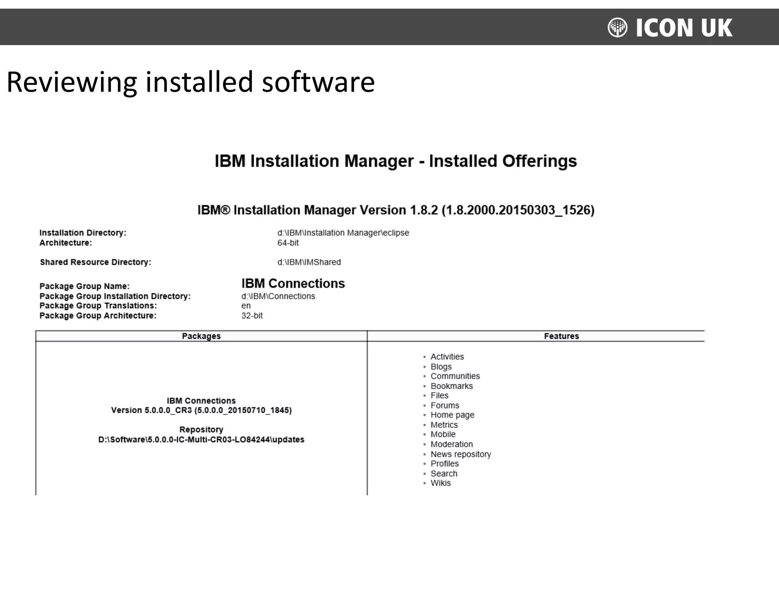779x601 pixels.
Task: Click the '32-bit' architecture value
Action: click(252, 316)
